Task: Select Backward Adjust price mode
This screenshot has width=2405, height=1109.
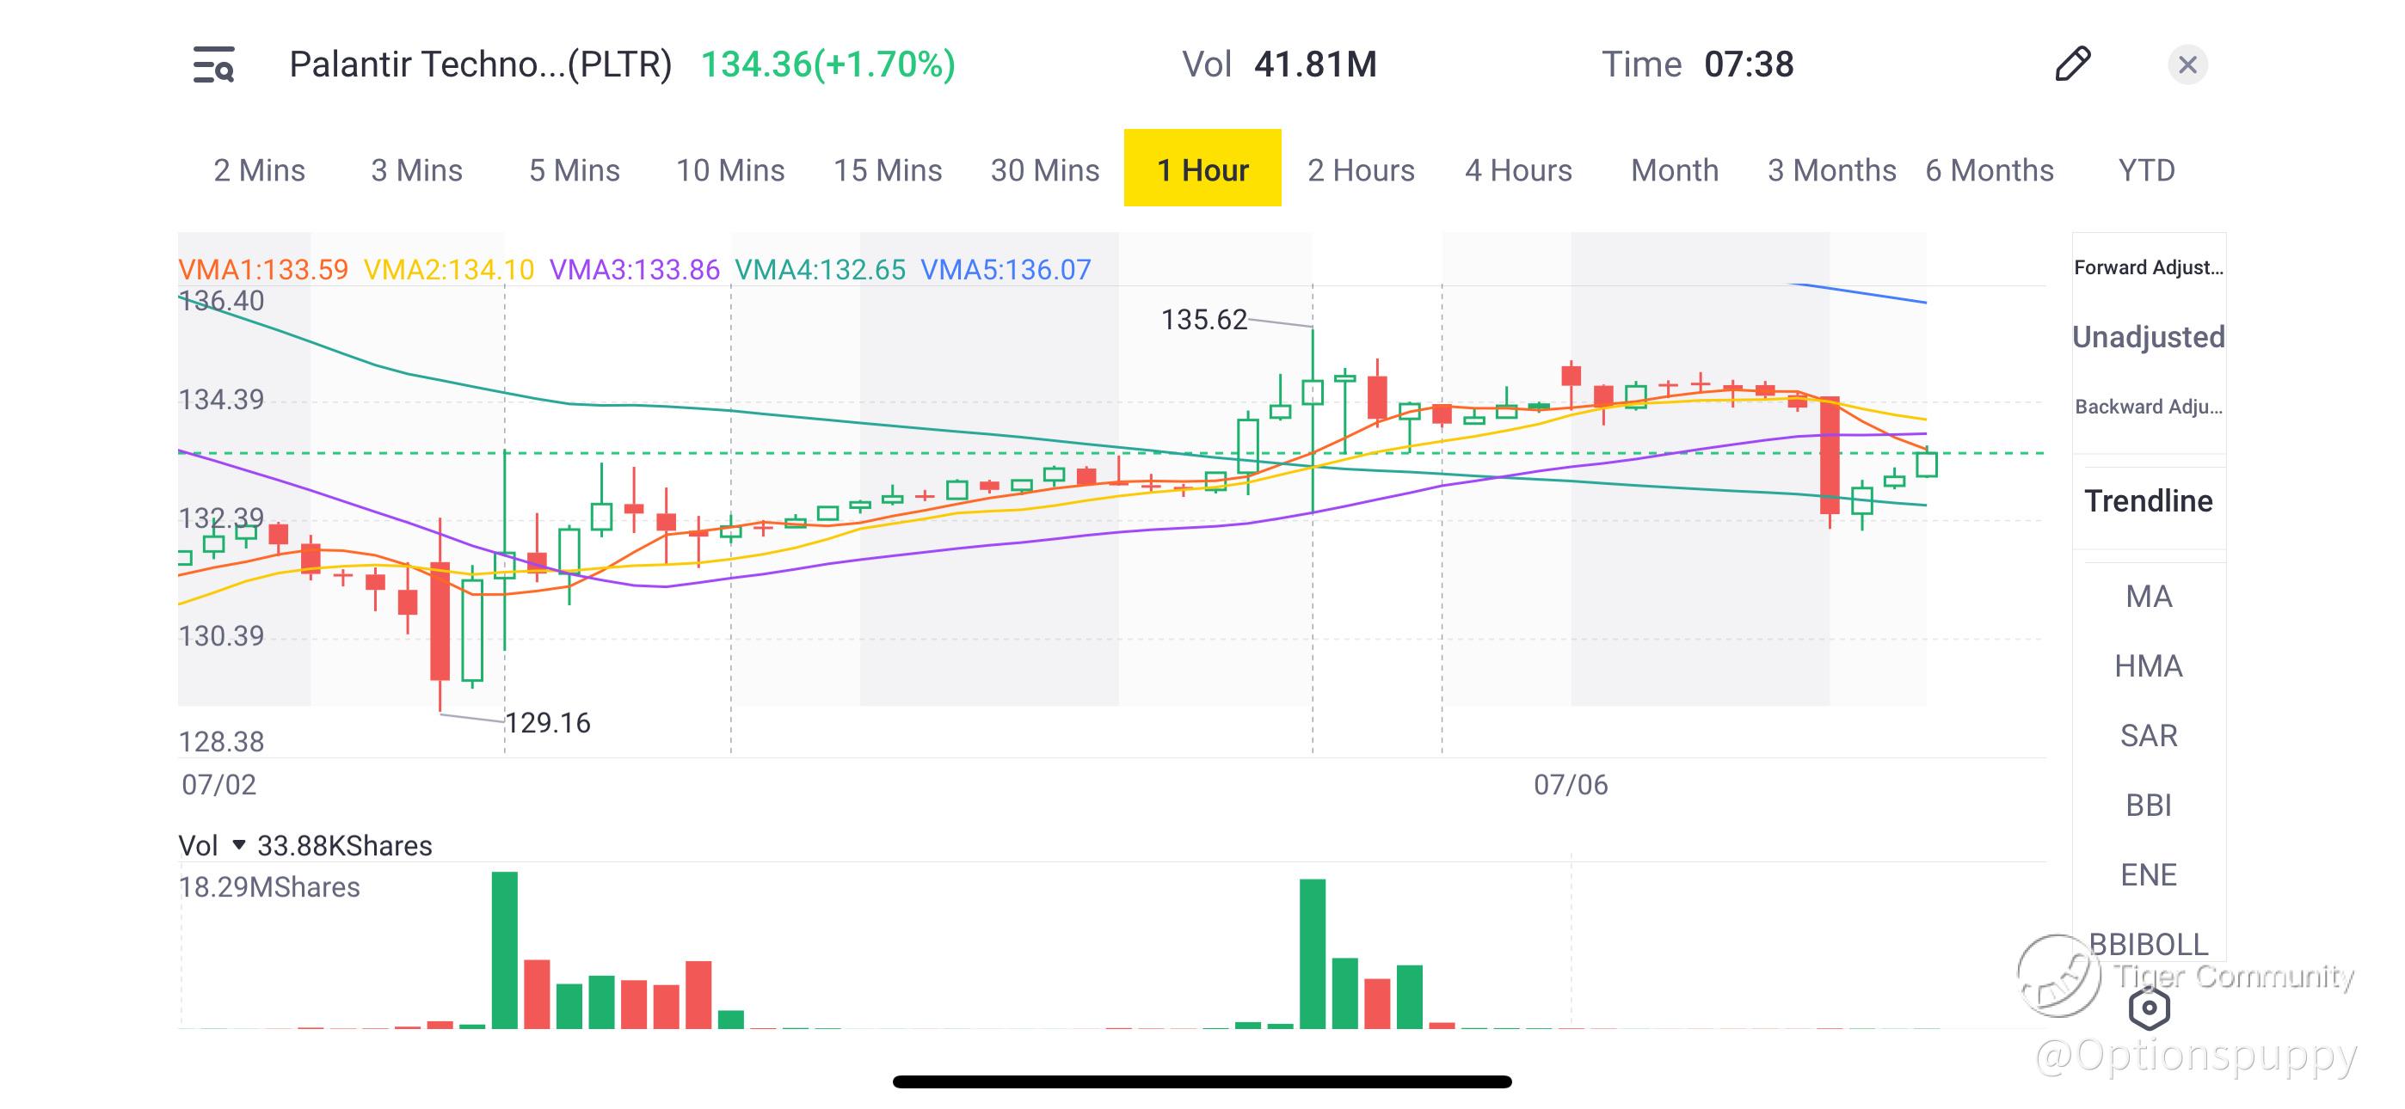Action: 2149,407
